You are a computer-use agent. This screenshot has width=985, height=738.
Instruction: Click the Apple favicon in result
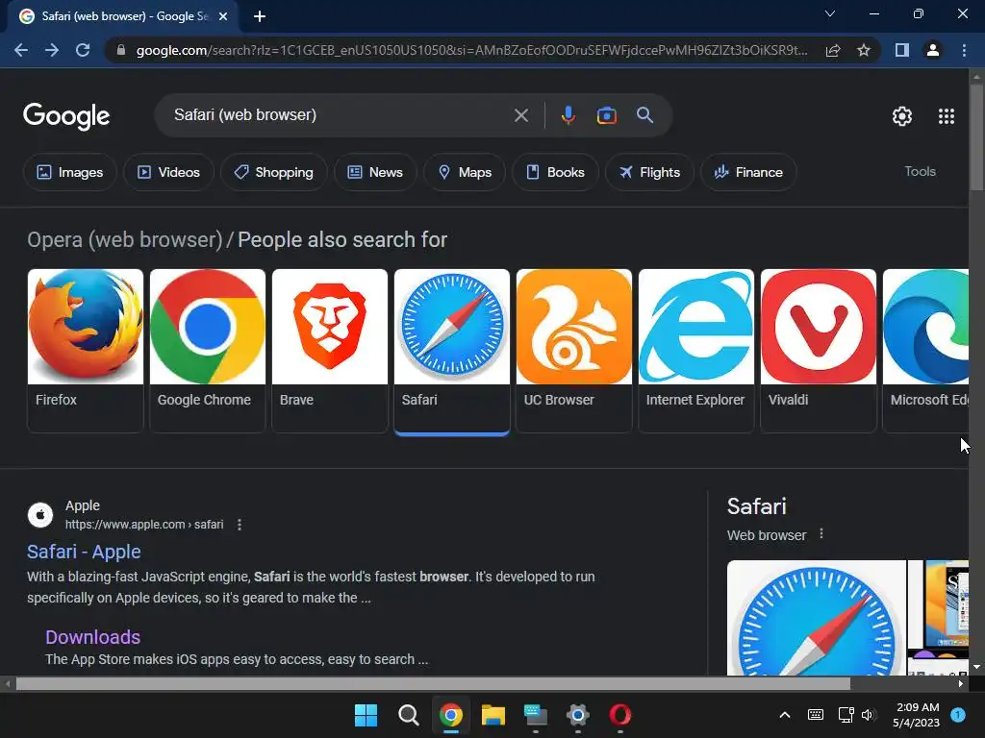coord(40,515)
